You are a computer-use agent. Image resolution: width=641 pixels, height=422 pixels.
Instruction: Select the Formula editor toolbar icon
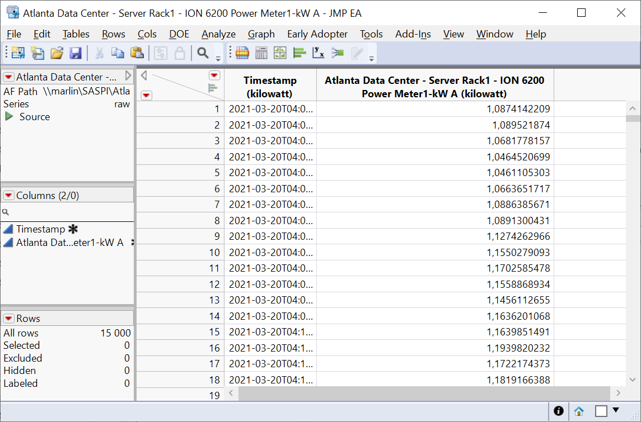coord(261,53)
